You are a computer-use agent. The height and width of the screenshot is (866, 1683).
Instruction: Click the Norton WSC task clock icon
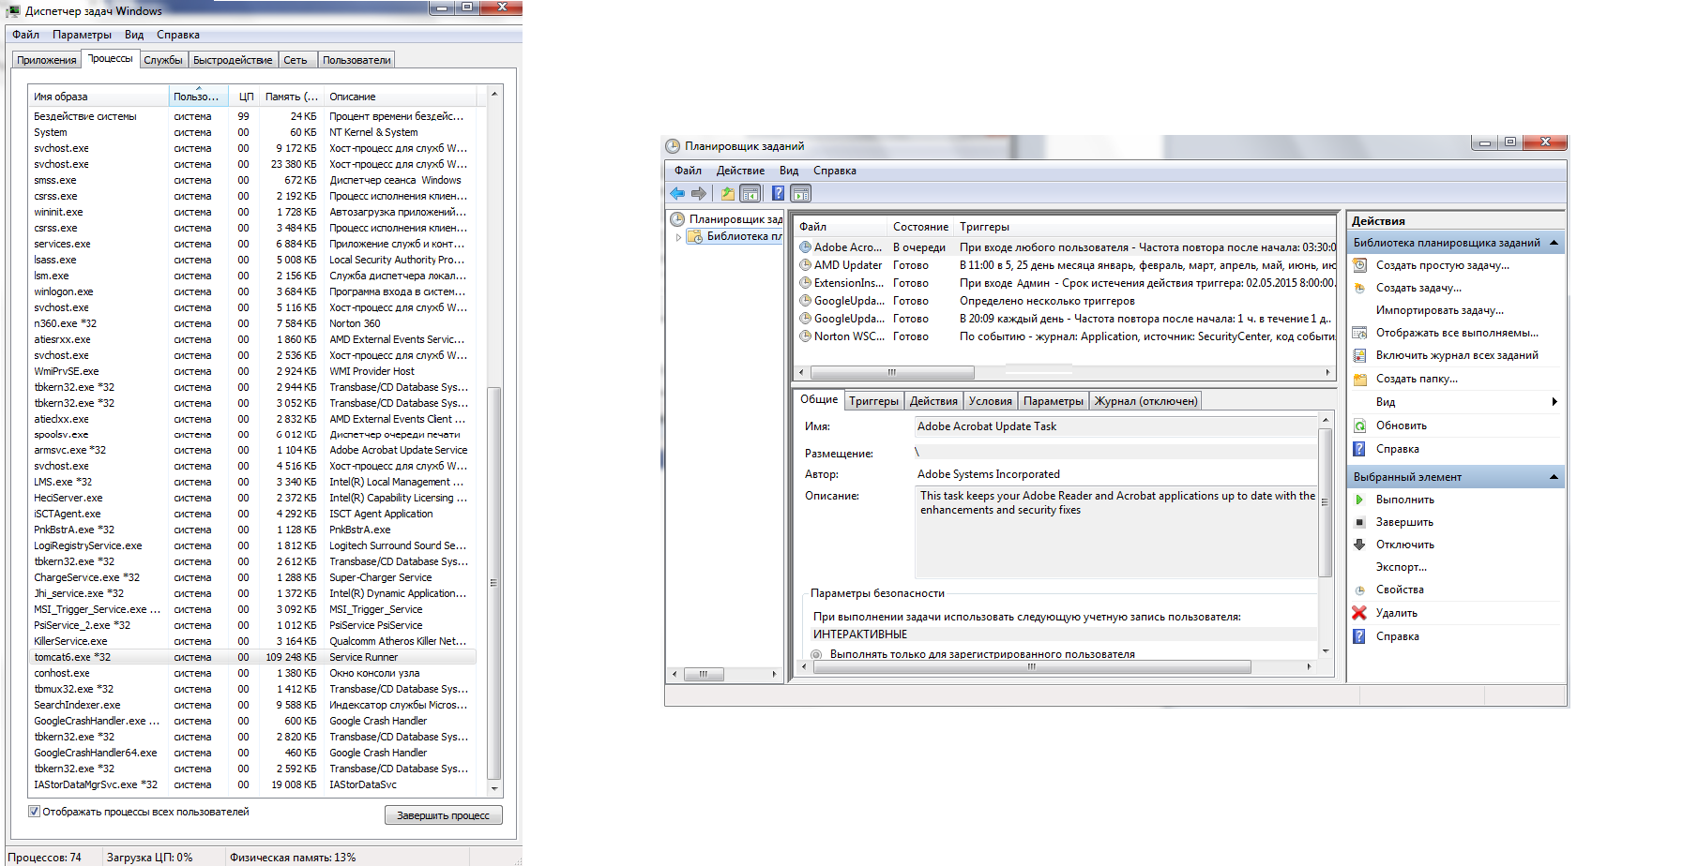tap(805, 336)
